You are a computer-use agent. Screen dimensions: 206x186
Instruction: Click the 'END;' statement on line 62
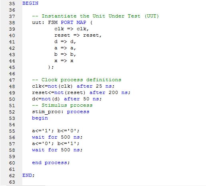click(28, 175)
